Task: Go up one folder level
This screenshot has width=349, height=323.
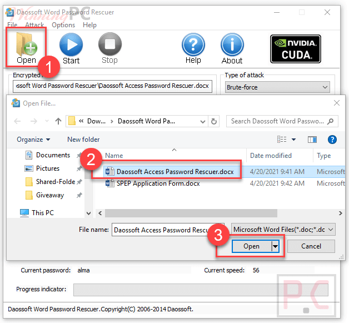Action: (58, 121)
